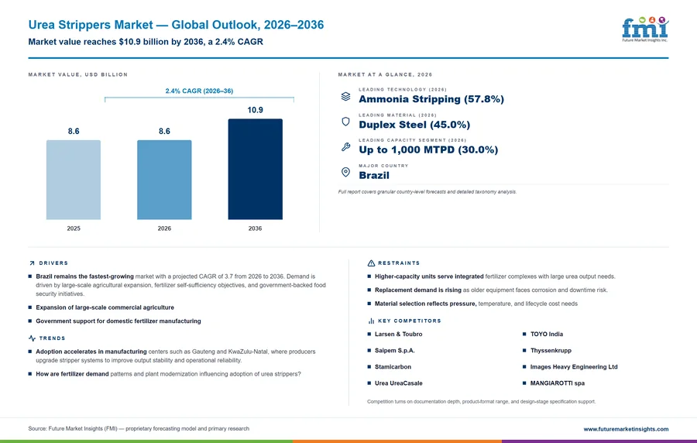Screen dimensions: 697x443
Task: Select the major country 'Brazil' text
Action: pos(374,176)
